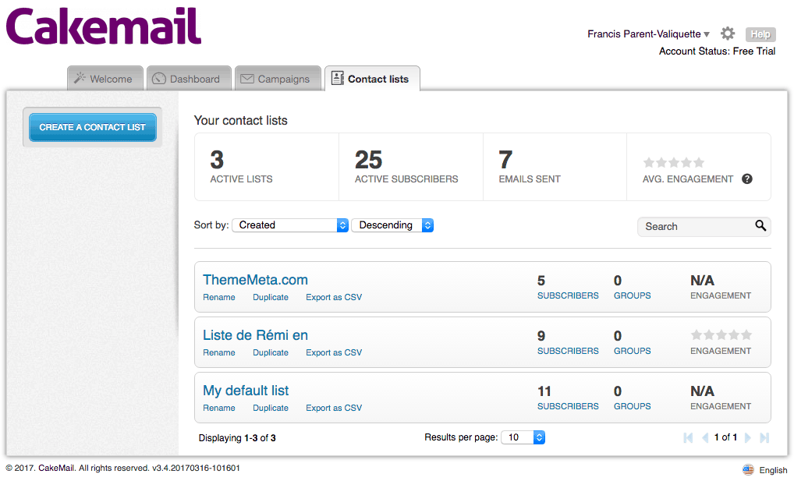The width and height of the screenshot is (794, 481).
Task: View ThemeMeta.com groups
Action: point(633,288)
